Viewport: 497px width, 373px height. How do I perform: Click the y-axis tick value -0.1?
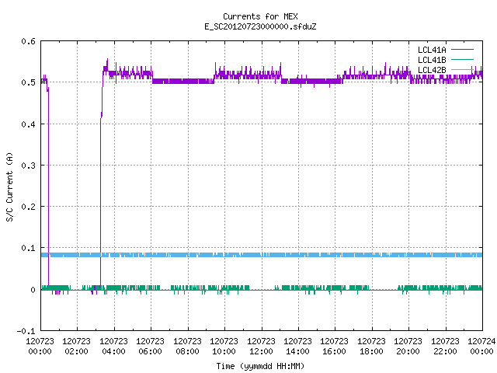26,331
